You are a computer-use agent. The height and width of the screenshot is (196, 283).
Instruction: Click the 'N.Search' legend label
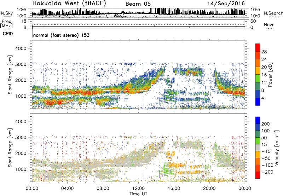point(273,13)
